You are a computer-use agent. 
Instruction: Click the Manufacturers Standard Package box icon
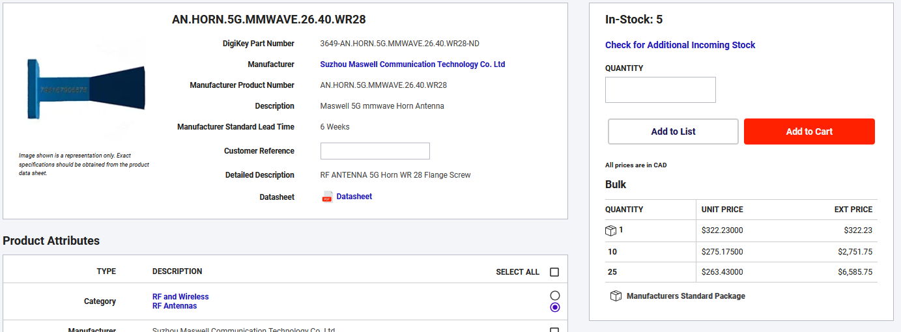pos(616,296)
